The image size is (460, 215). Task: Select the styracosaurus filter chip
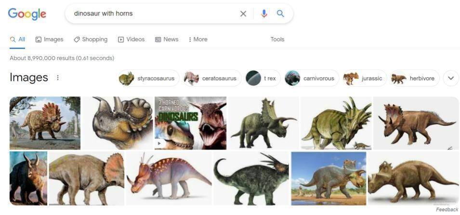149,78
